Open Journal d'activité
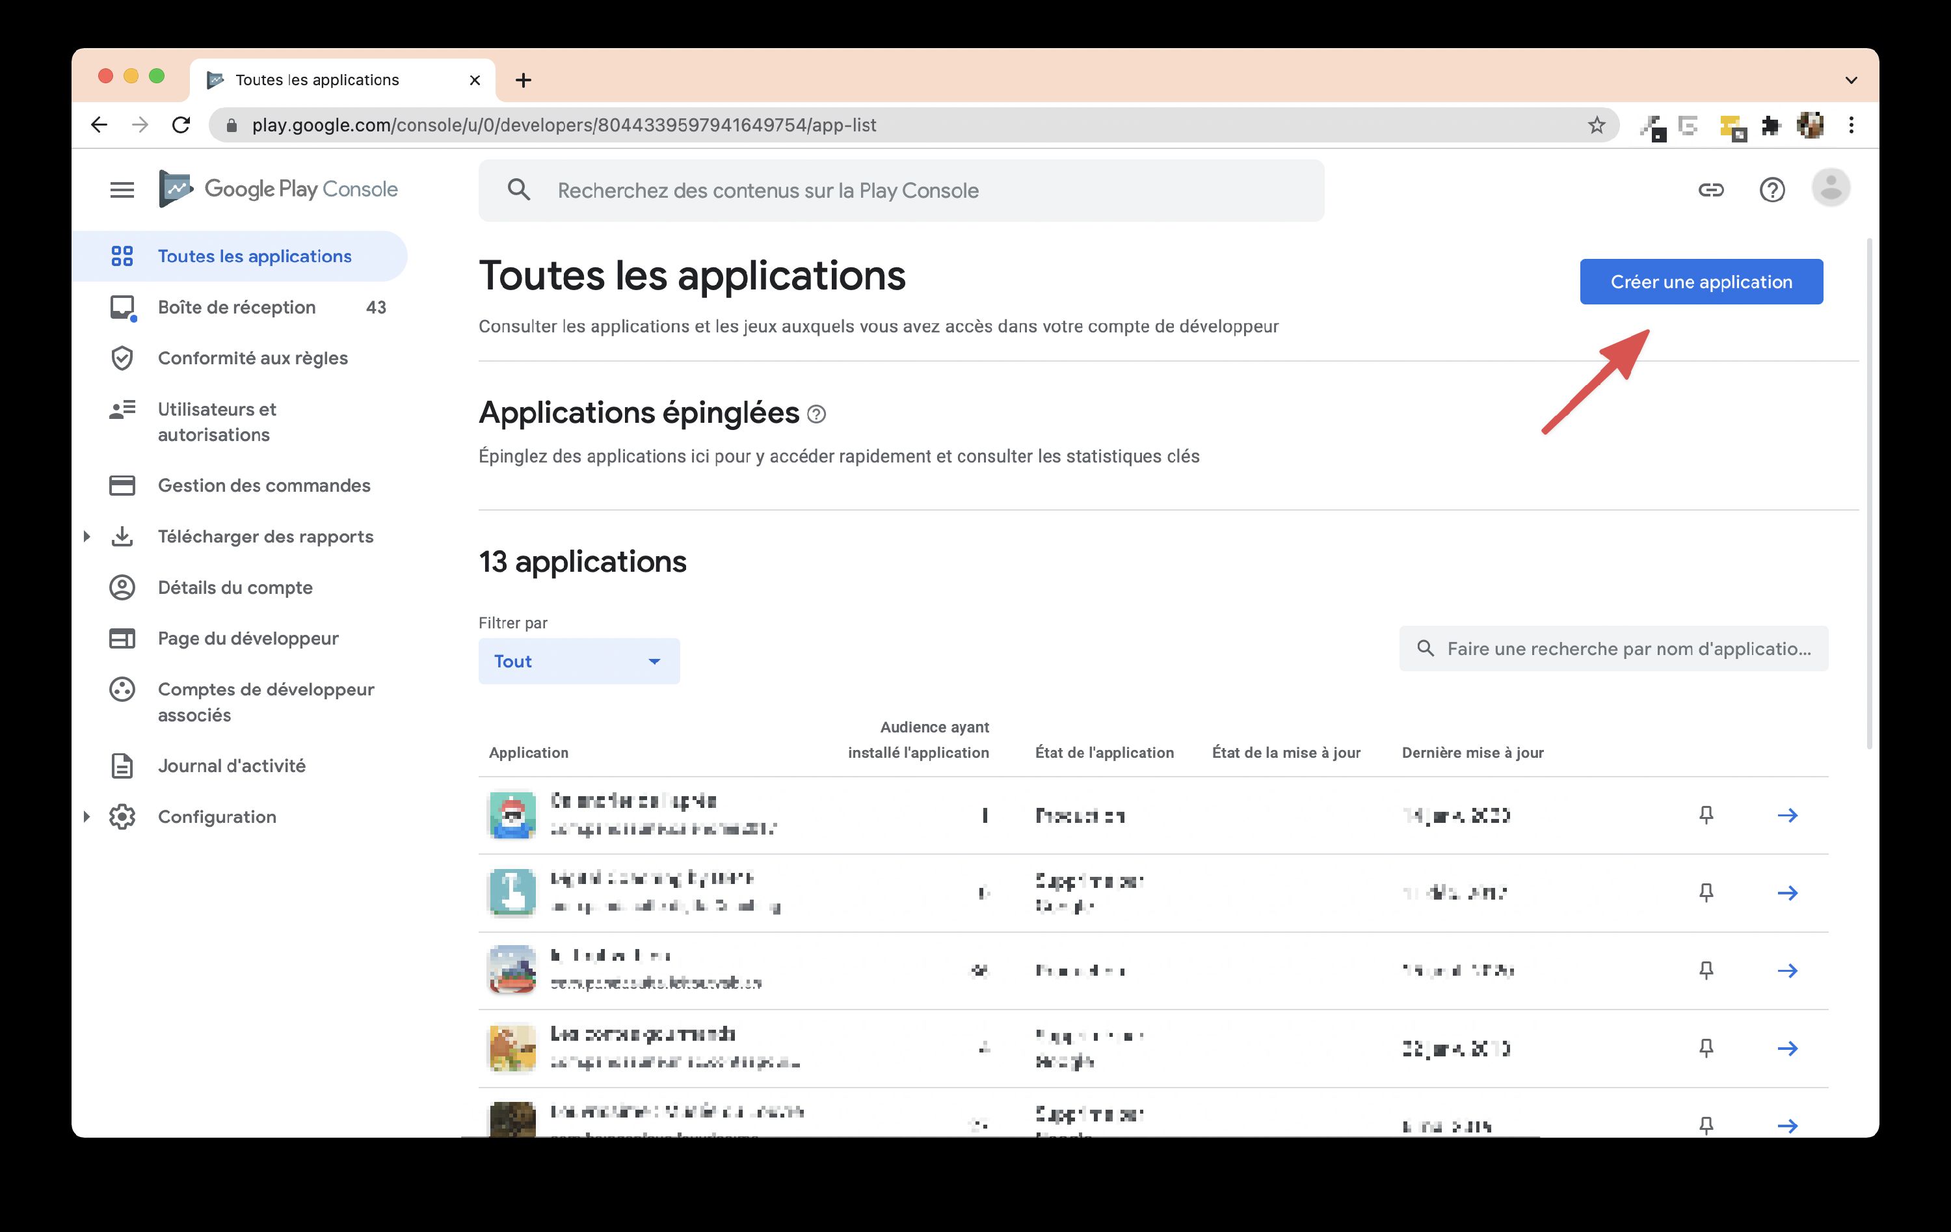Viewport: 1951px width, 1232px height. 231,765
